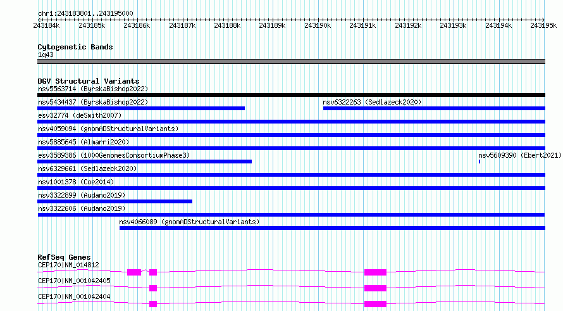Open the CEP170|NM_001042405 transcript label
The height and width of the screenshot is (311, 563).
pos(74,281)
